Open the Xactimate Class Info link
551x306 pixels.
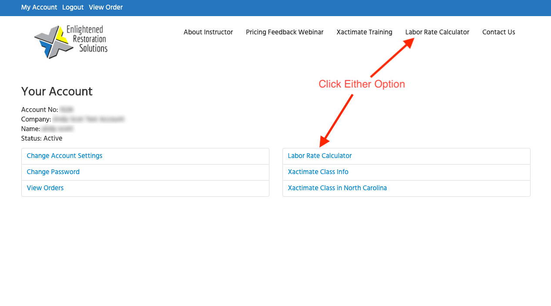318,172
